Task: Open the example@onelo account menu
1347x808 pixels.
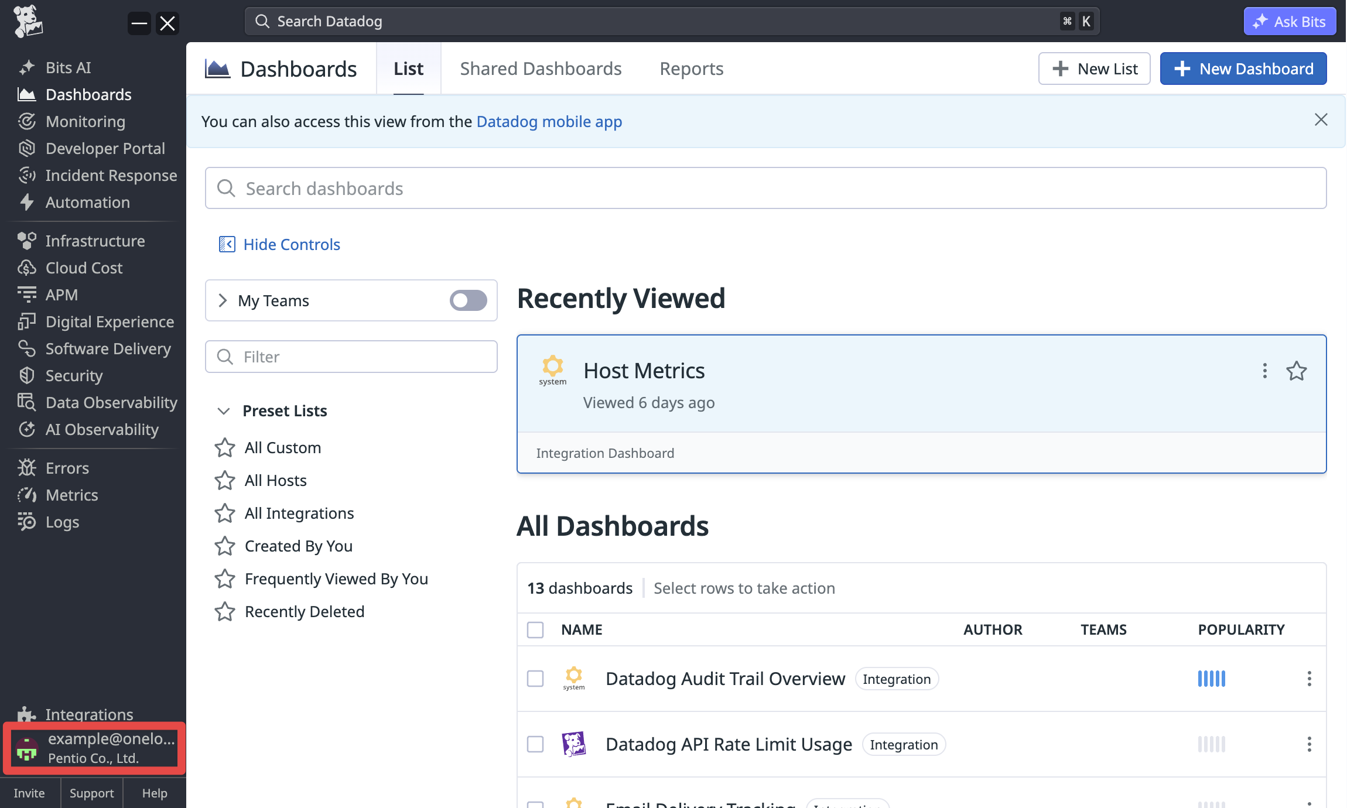Action: 94,748
